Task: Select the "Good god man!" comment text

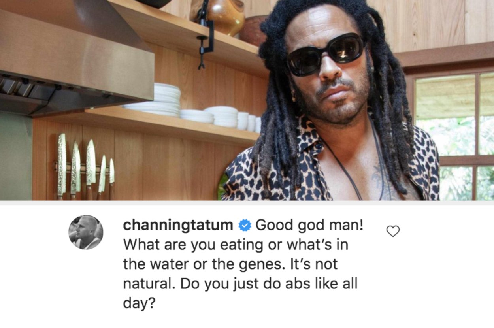Action: pyautogui.click(x=309, y=225)
